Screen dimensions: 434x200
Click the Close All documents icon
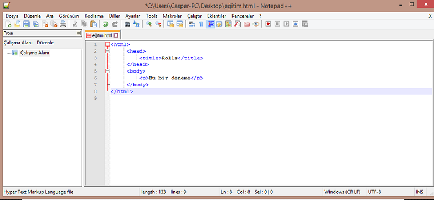coord(54,24)
